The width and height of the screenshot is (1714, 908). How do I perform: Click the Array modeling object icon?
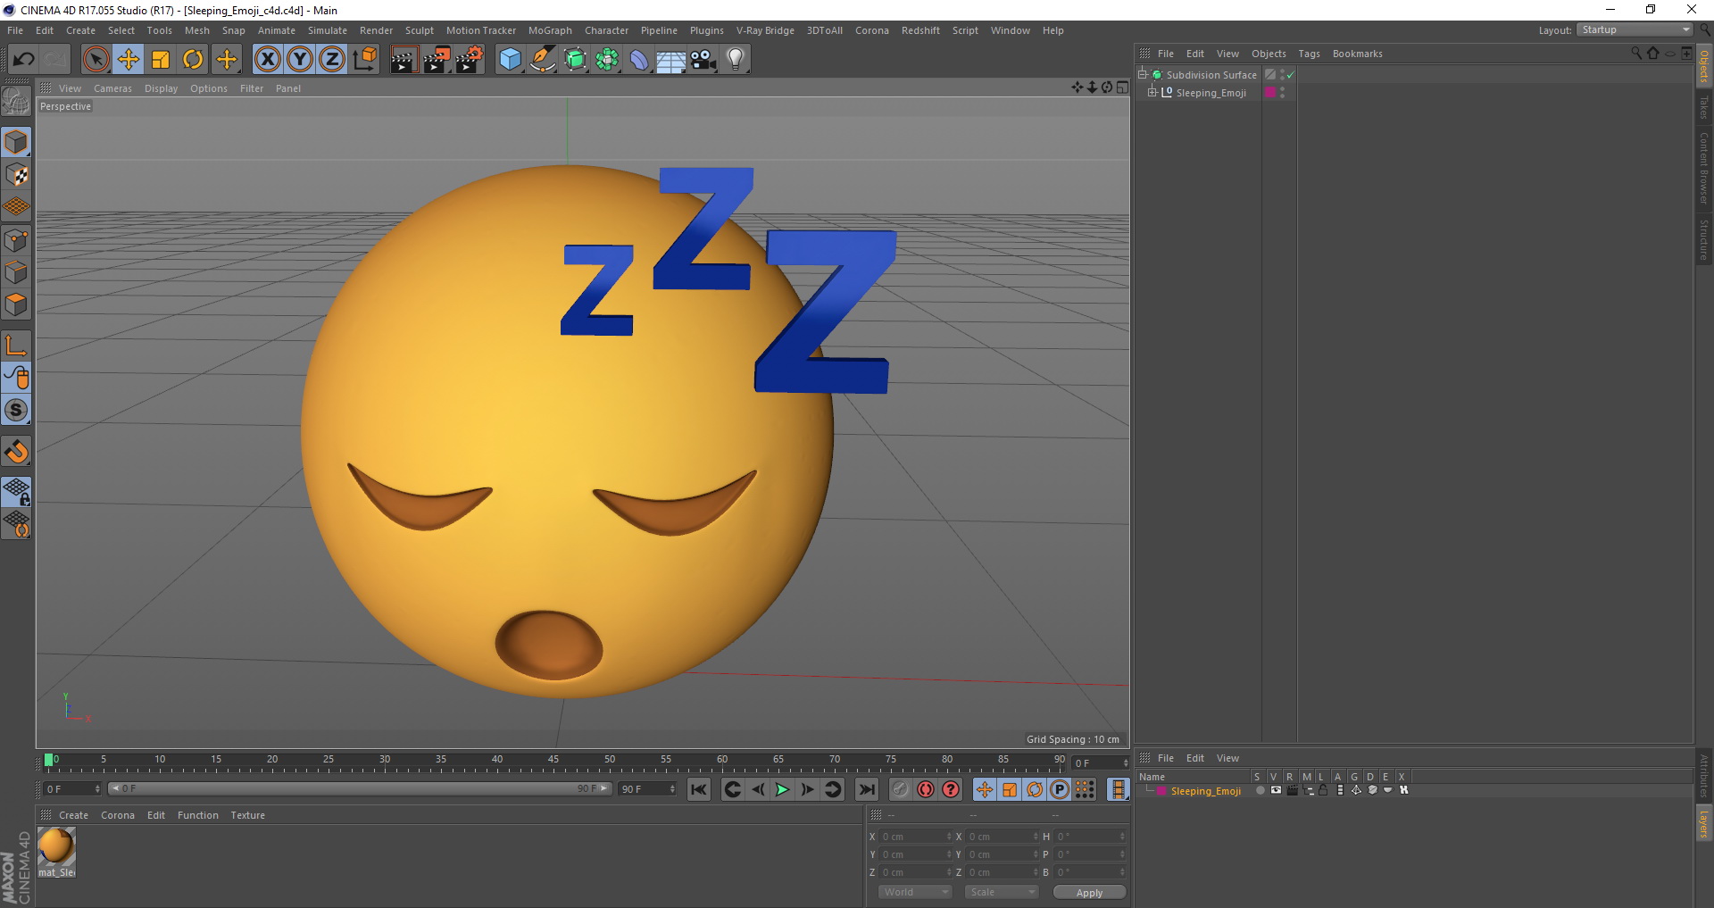click(x=607, y=60)
